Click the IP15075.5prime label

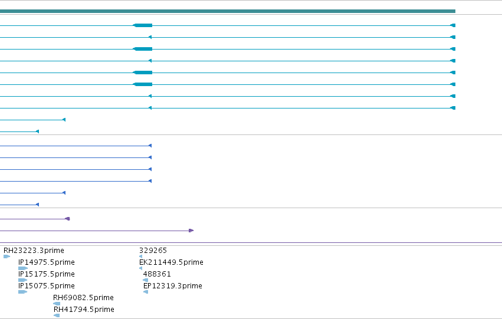click(x=47, y=286)
